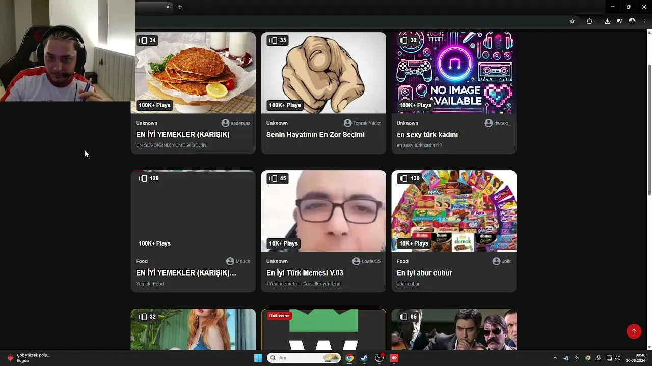
Task: Click '+Yeni memeler +Görseller yenilendi' description
Action: click(304, 284)
